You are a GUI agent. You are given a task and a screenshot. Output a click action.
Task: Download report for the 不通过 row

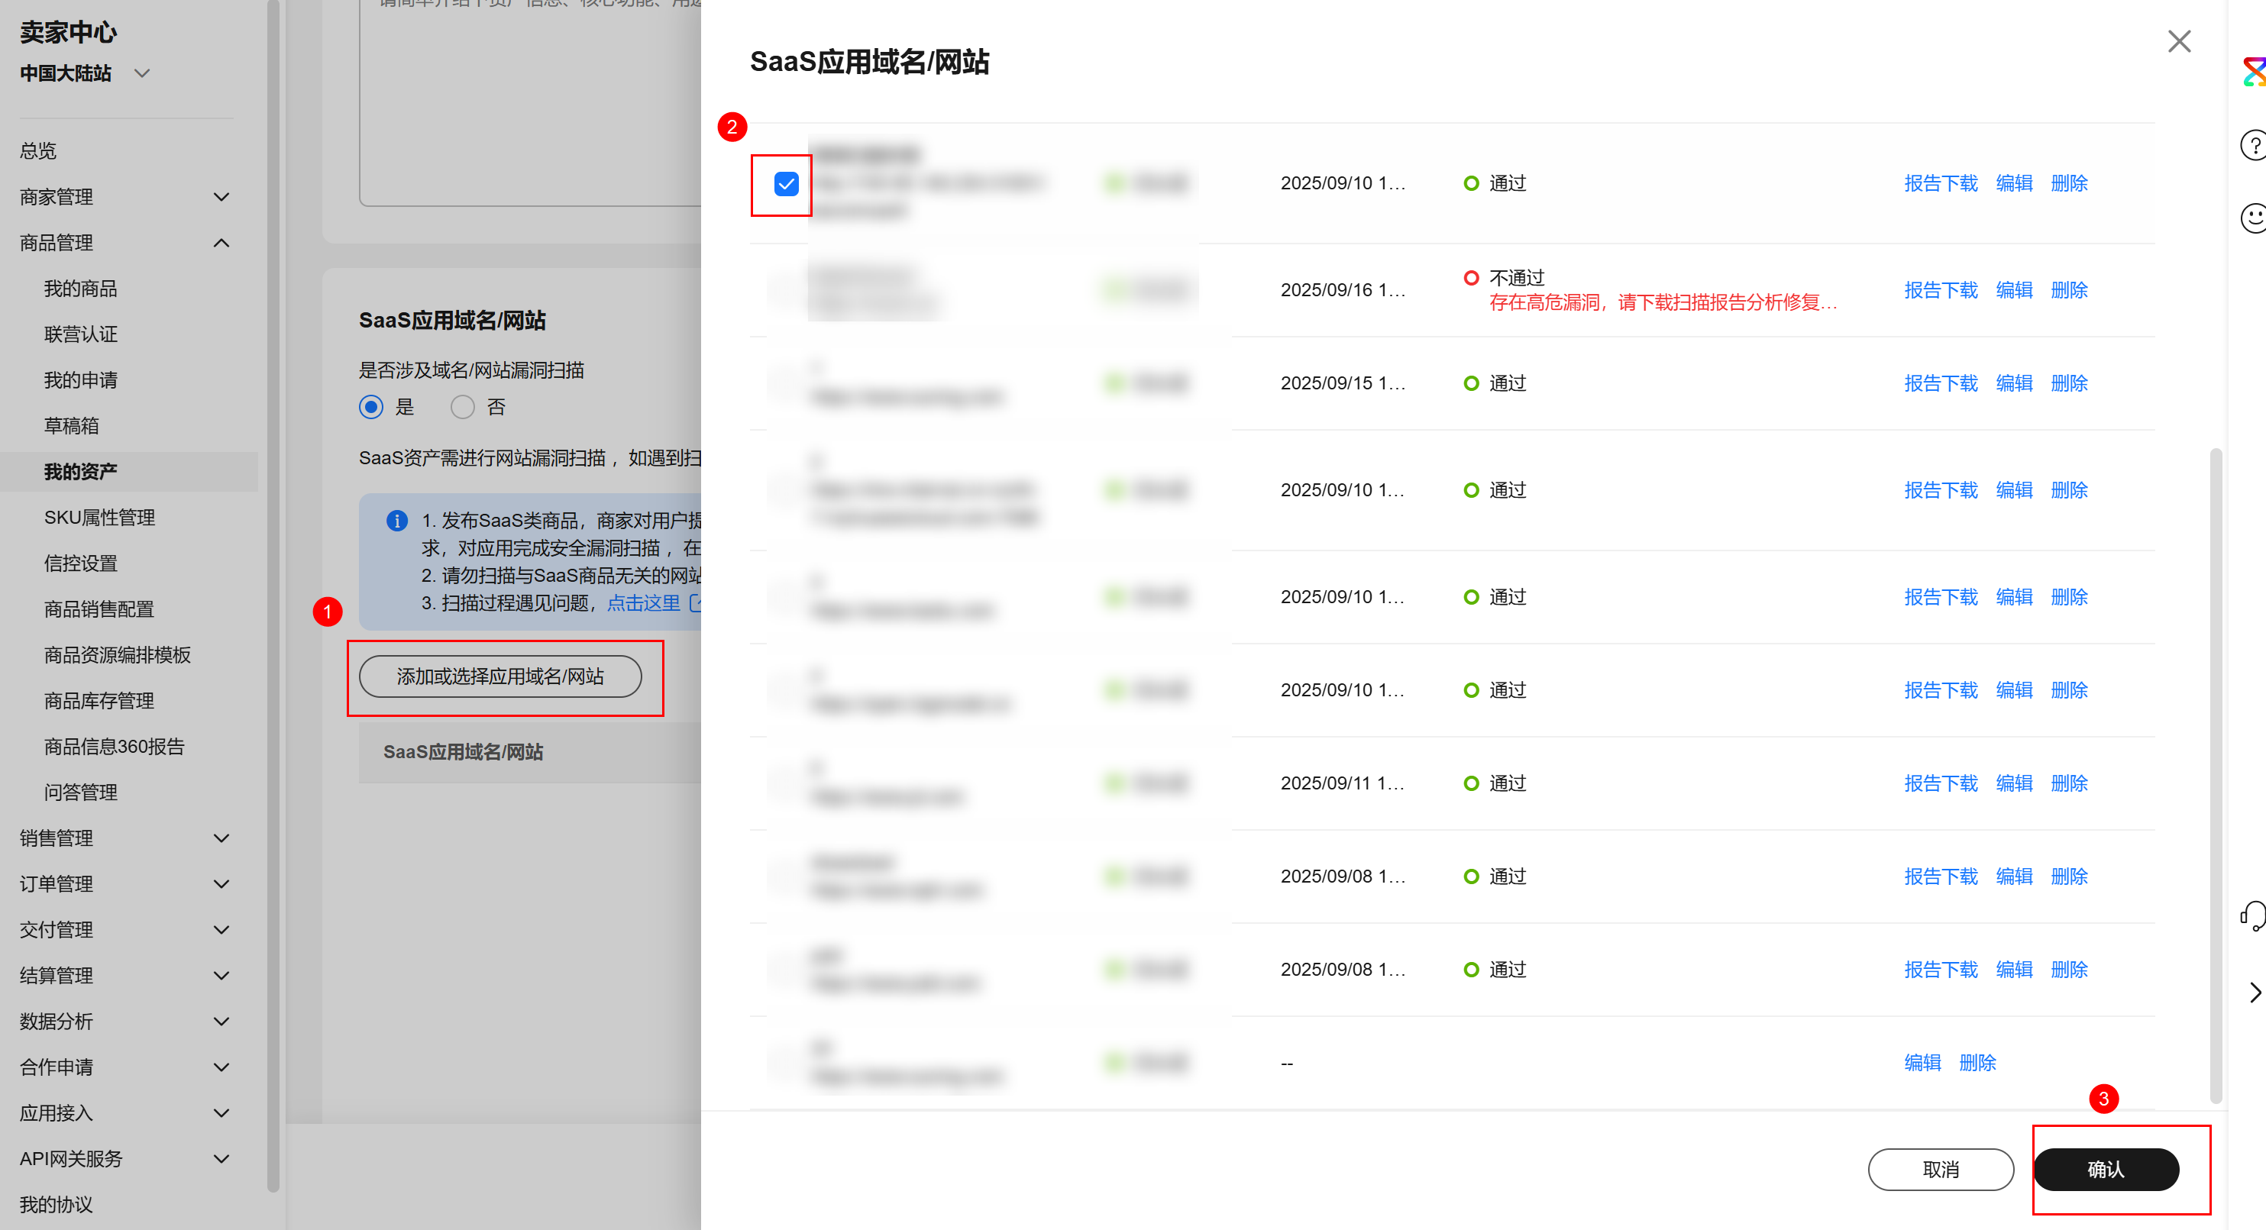[x=1940, y=290]
